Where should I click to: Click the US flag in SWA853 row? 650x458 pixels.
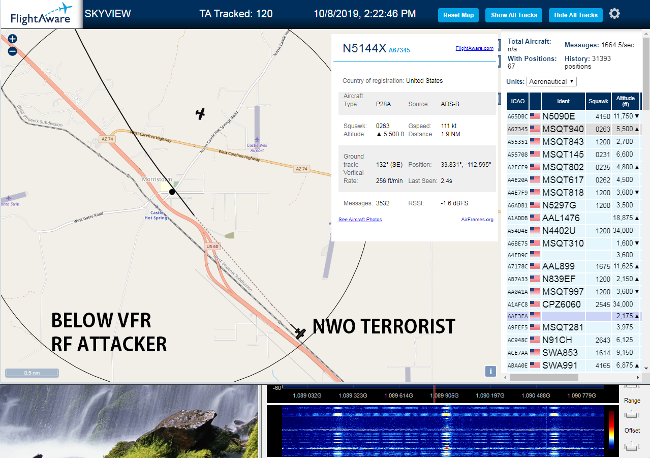[x=535, y=352]
